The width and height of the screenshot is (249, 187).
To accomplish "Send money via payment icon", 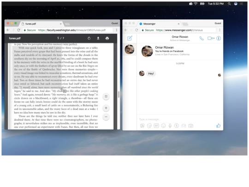I will click(x=177, y=126).
